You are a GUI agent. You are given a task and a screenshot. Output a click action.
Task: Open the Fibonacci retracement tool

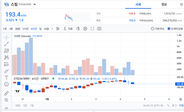pos(6,51)
